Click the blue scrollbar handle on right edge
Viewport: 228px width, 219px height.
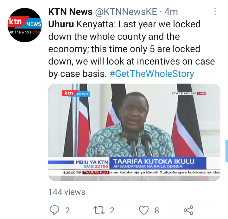click(x=227, y=151)
